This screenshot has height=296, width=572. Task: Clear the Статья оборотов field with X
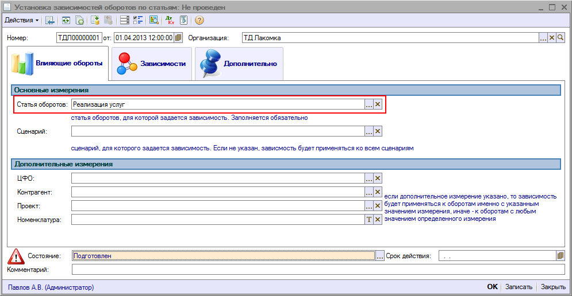378,104
